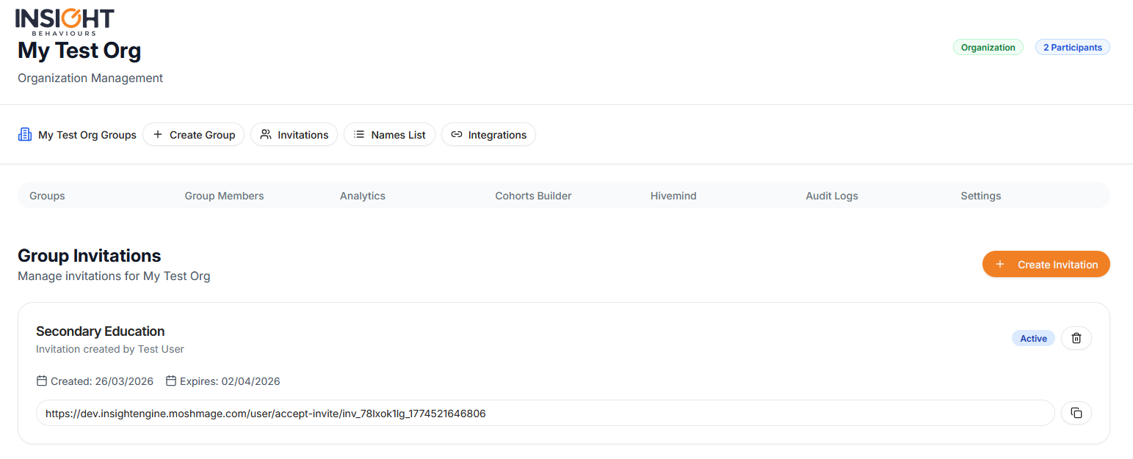Open the Integrations page

click(488, 135)
